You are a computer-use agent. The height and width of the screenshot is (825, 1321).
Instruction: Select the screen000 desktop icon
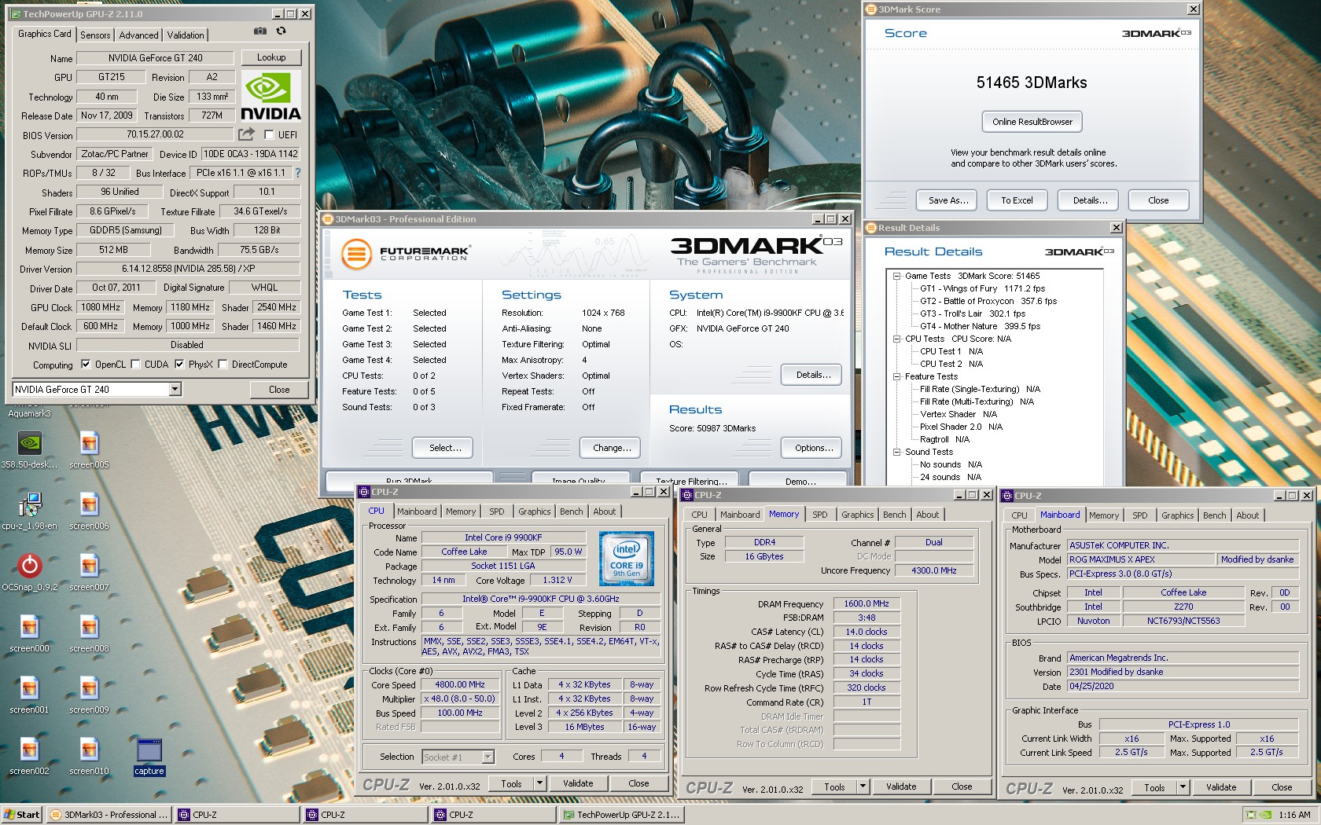(x=29, y=633)
